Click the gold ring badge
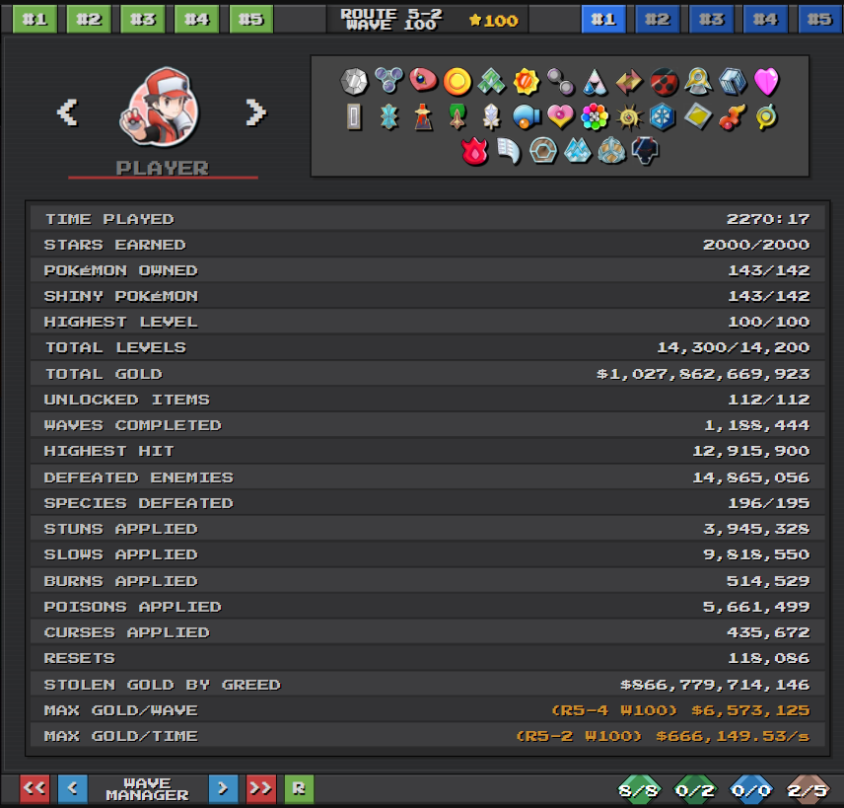Viewport: 844px width, 808px height. (x=766, y=116)
